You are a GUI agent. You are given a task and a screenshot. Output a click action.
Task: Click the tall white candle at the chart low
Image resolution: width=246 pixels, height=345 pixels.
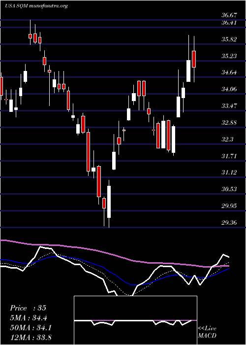tap(109, 202)
